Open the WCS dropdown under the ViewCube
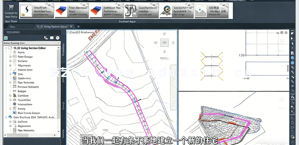 (x=164, y=58)
